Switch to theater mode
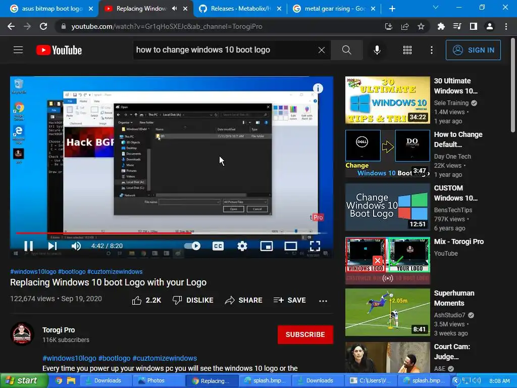Image resolution: width=517 pixels, height=388 pixels. [290, 246]
